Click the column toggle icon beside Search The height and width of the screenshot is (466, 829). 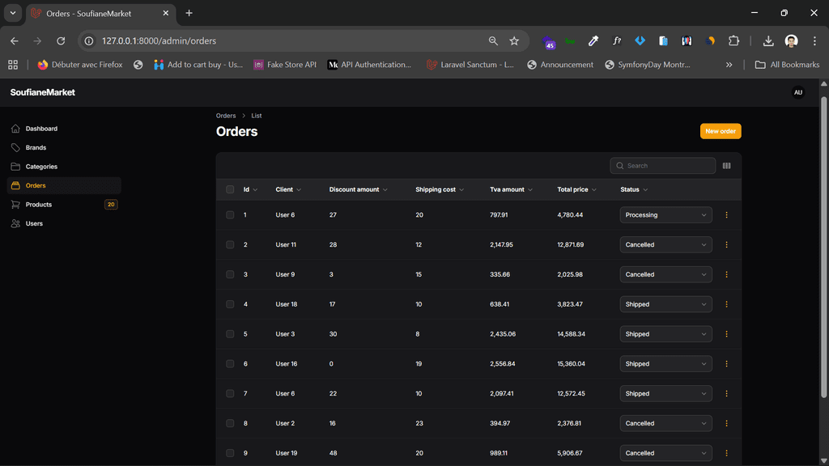[726, 166]
